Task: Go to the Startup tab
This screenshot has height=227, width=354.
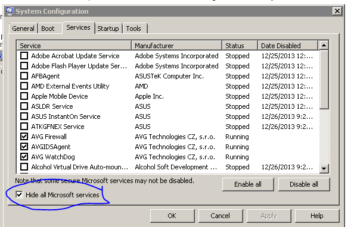Action: point(108,29)
